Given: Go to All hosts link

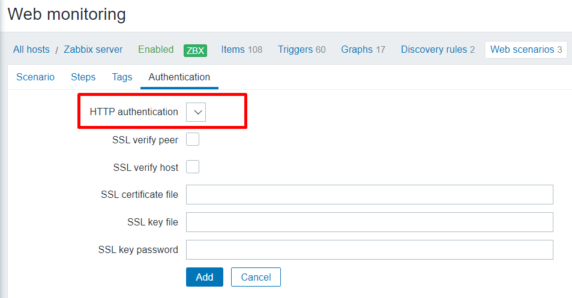Looking at the screenshot, I should pyautogui.click(x=31, y=50).
